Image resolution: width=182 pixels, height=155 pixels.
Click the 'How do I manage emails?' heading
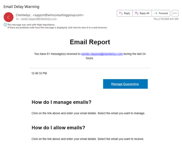[x=61, y=102]
